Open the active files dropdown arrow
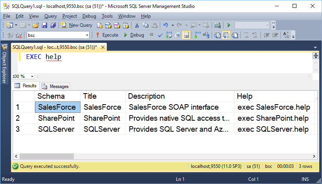Image resolution: width=322 pixels, height=184 pixels. [x=315, y=48]
